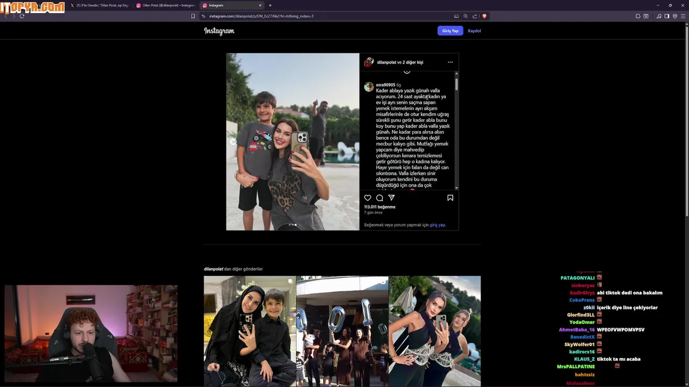Click the Giriş Yap button
Viewport: 689px width, 387px height.
[x=450, y=31]
